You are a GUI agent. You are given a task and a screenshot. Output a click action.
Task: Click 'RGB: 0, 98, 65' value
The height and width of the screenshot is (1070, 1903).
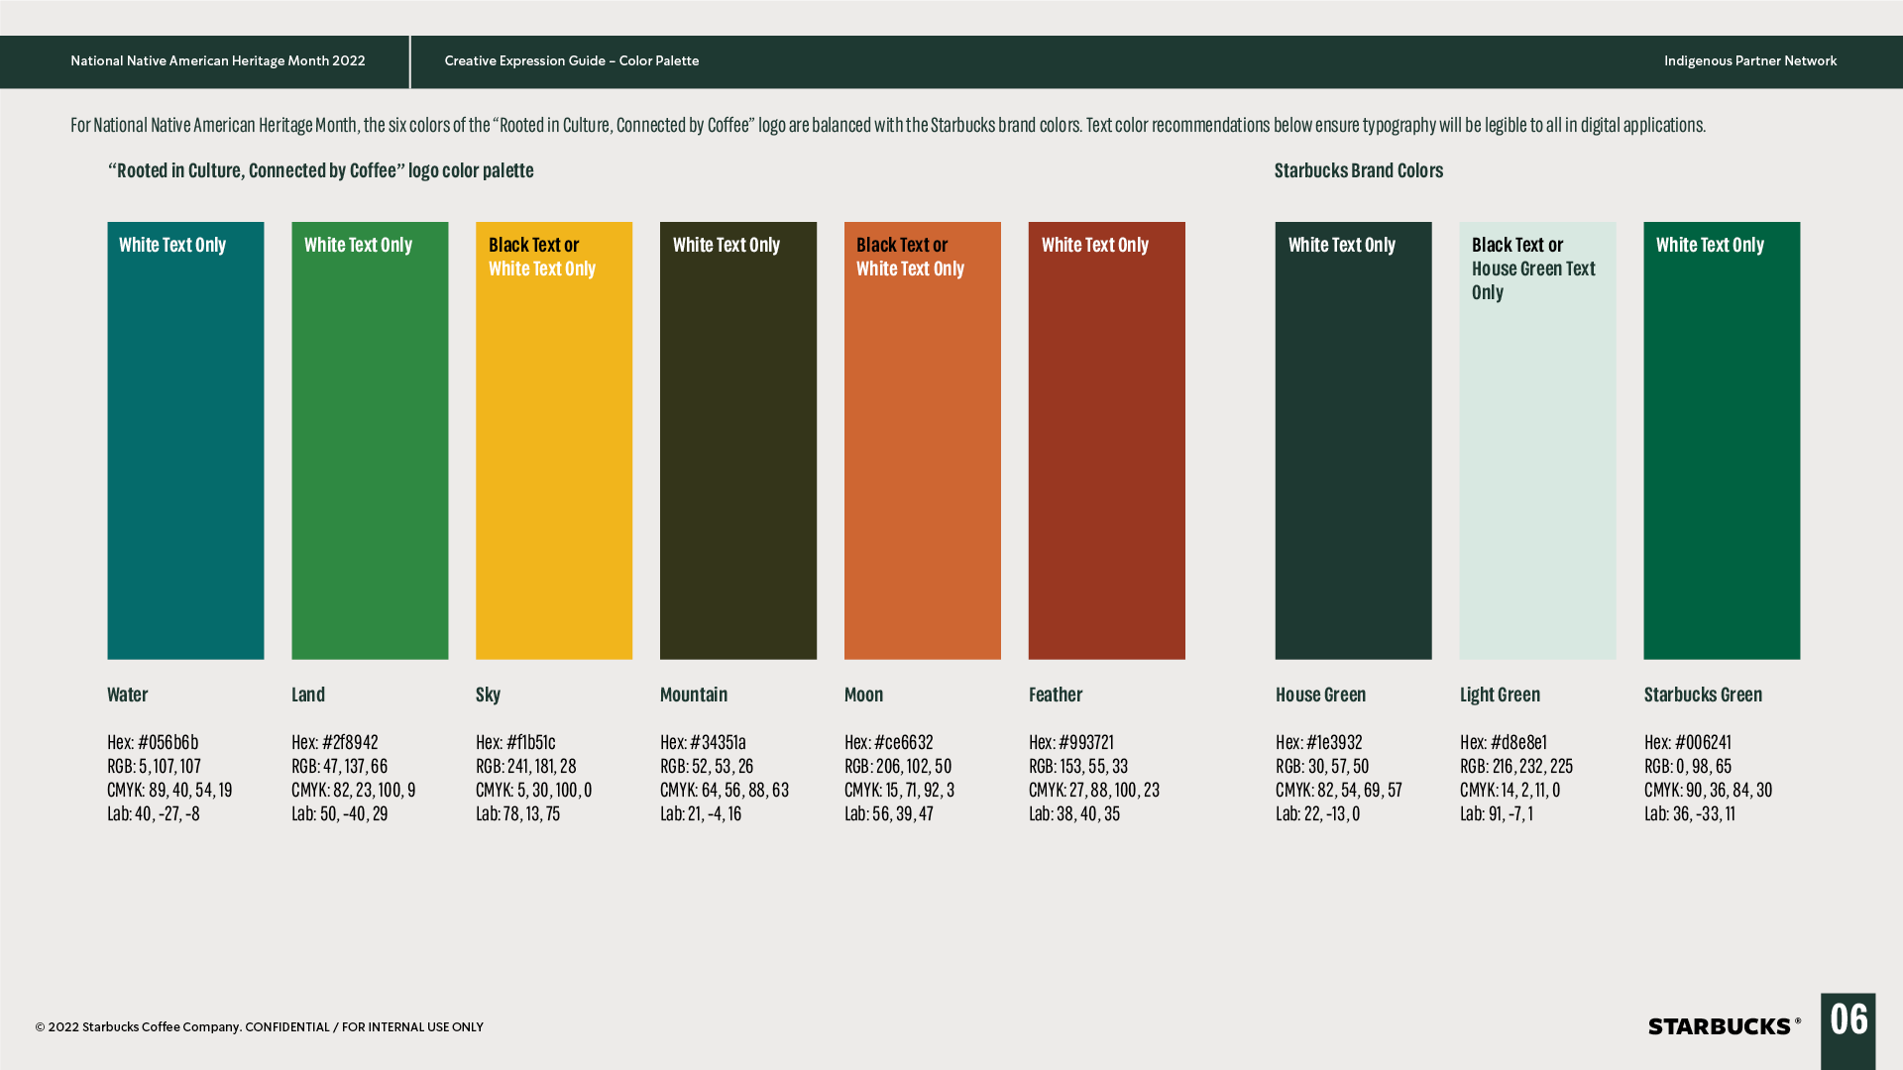(1688, 766)
